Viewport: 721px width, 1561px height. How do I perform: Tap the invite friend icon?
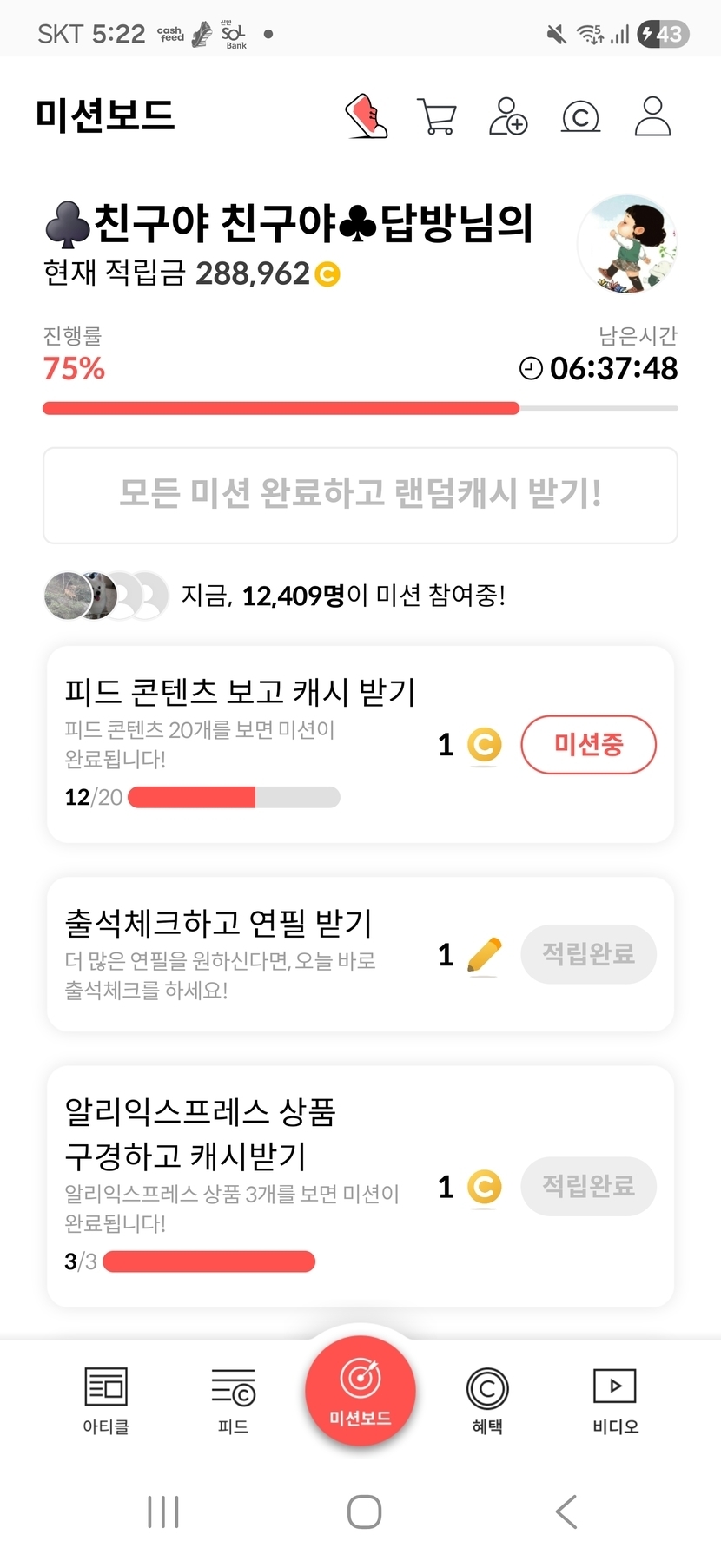[x=508, y=116]
